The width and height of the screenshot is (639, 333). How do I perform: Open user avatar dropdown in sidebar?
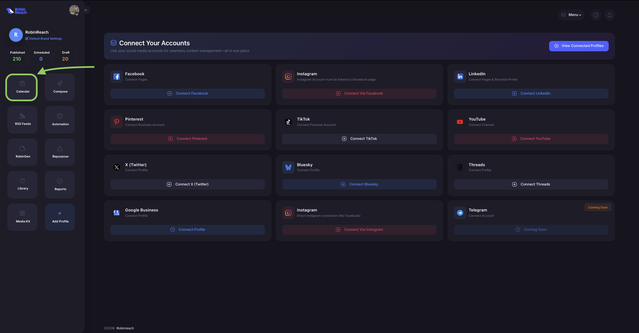(74, 10)
